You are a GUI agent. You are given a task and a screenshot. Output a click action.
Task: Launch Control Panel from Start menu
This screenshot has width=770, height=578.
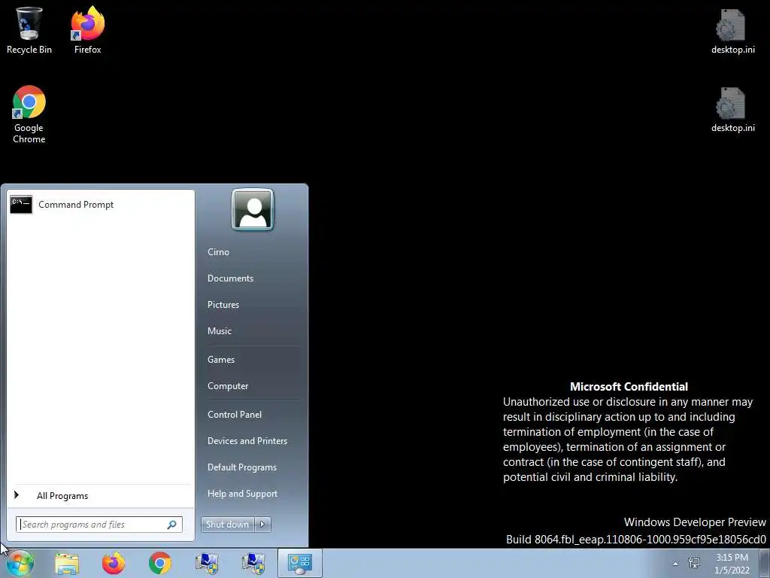tap(235, 415)
